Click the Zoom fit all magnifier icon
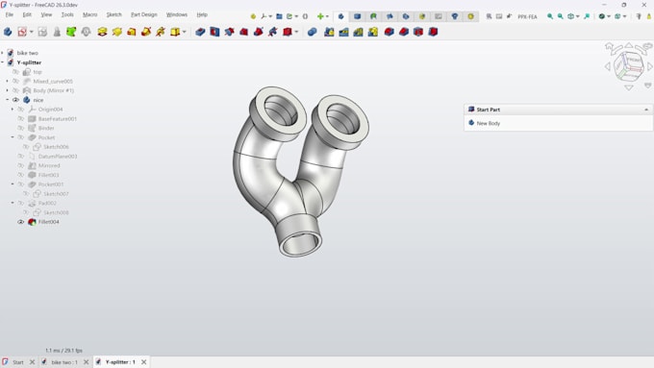 click(x=550, y=16)
